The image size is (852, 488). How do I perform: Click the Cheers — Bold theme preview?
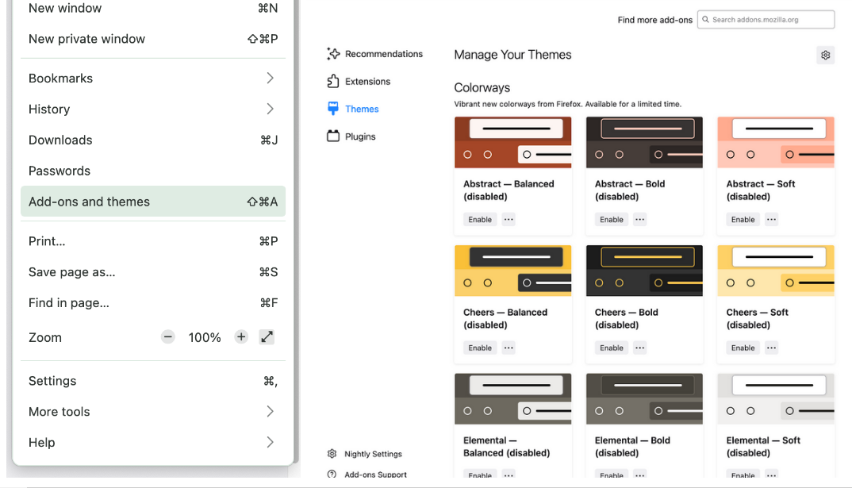(644, 271)
